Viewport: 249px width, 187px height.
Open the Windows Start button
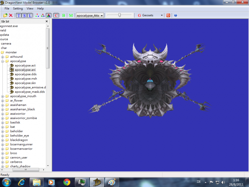[6, 182]
